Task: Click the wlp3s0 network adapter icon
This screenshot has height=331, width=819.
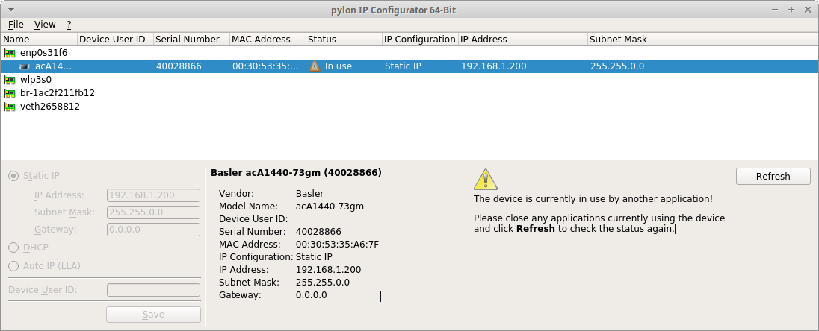Action: click(x=10, y=80)
